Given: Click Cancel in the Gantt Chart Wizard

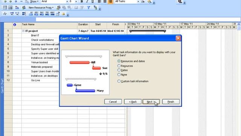Looking at the screenshot, I should (113, 102).
